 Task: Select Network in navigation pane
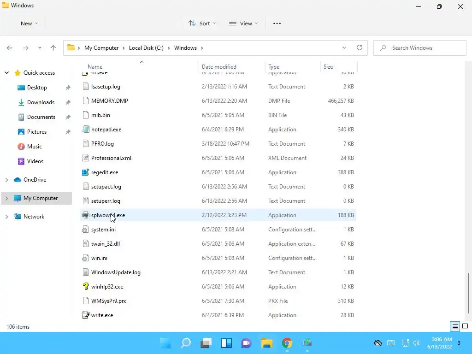[34, 217]
